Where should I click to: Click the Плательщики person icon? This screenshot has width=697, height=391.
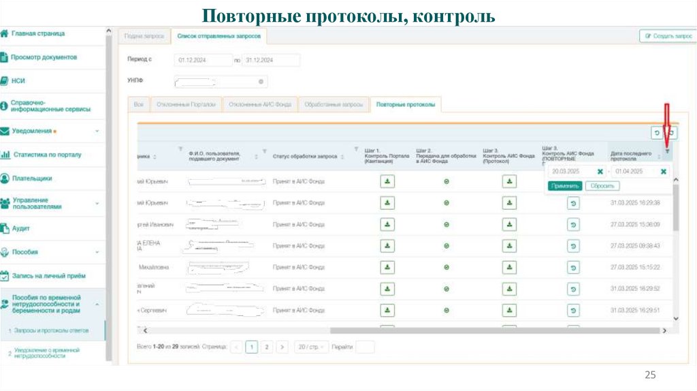coord(5,178)
